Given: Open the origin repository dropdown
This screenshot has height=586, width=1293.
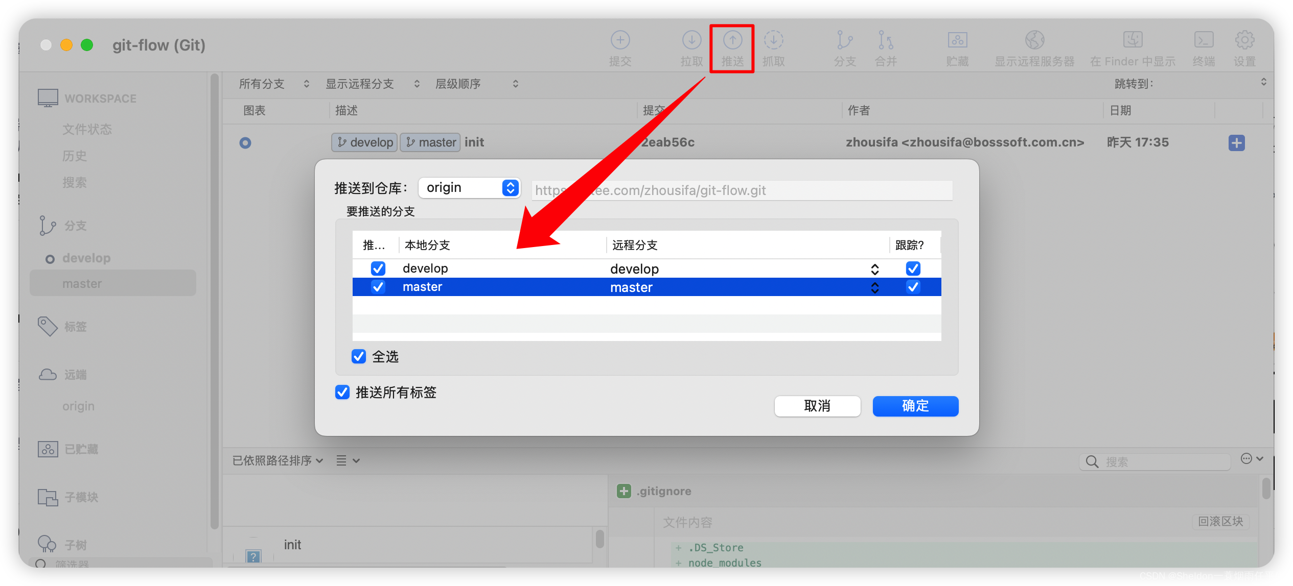Looking at the screenshot, I should point(469,188).
